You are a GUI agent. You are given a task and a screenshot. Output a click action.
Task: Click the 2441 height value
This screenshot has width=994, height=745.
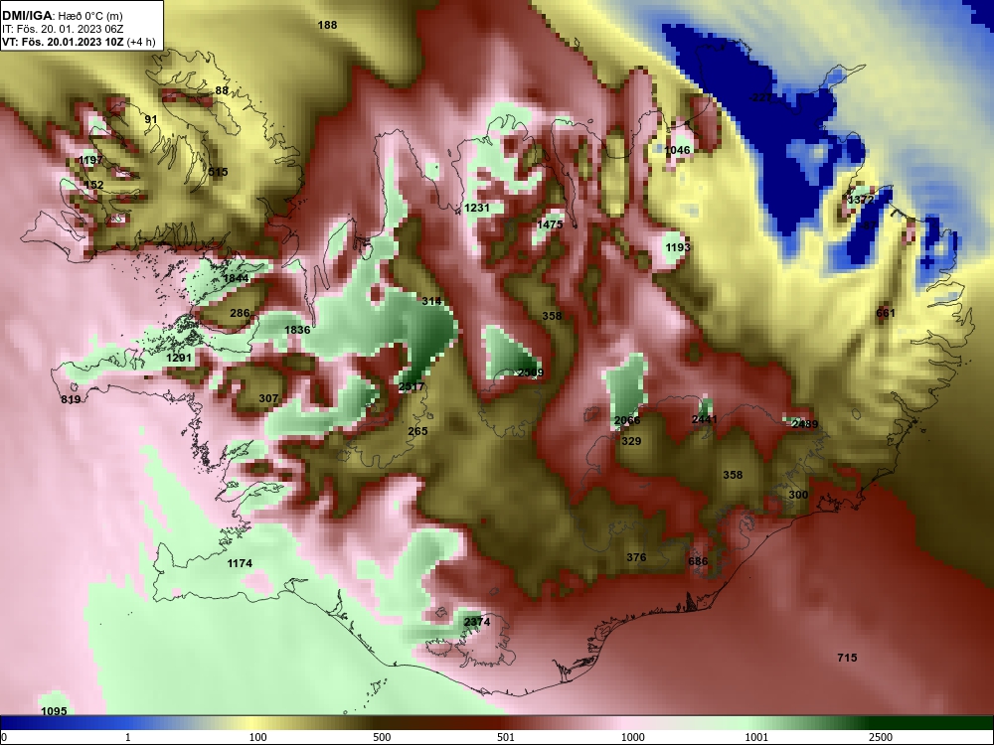coord(705,419)
